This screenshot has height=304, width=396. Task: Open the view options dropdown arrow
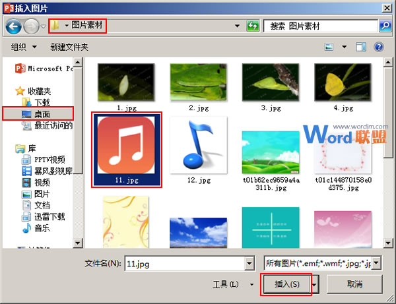pos(344,47)
